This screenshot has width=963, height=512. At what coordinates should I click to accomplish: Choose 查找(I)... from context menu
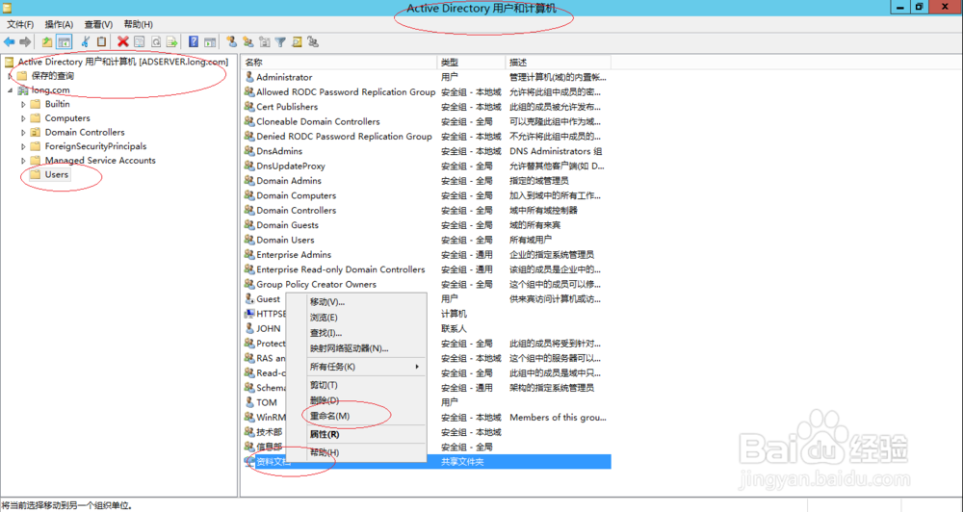click(325, 333)
